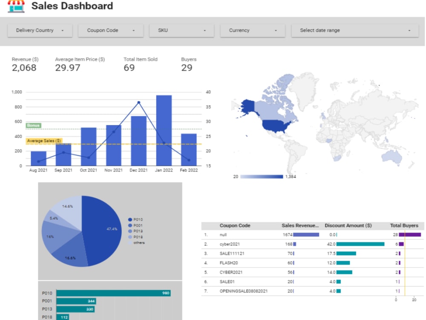This screenshot has height=320, width=426.
Task: Click the P010 horizontal bar showing 980
Action: [x=114, y=293]
